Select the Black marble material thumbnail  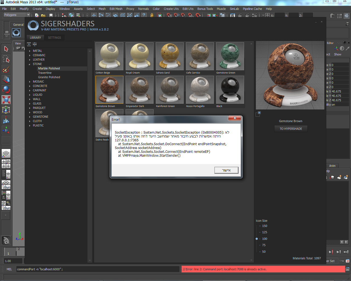[x=230, y=90]
